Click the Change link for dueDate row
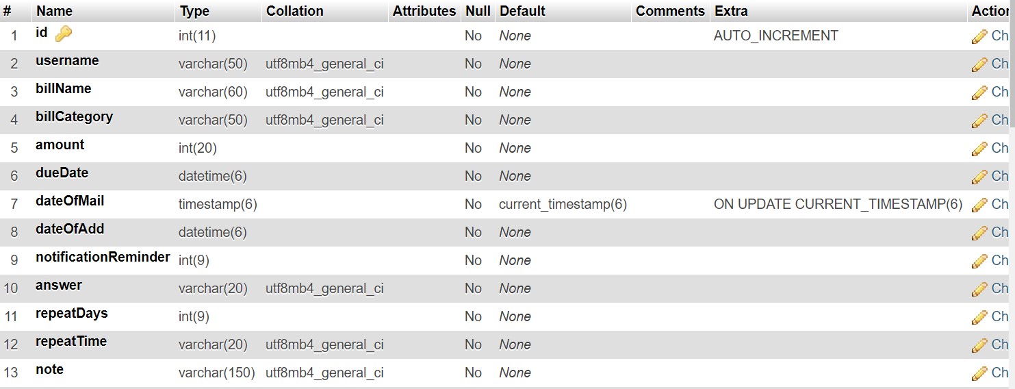1015x389 pixels. pyautogui.click(x=999, y=176)
